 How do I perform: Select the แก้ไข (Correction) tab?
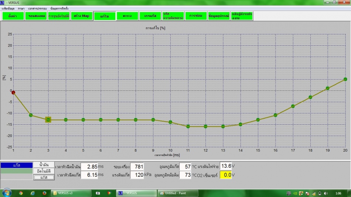tap(105, 16)
